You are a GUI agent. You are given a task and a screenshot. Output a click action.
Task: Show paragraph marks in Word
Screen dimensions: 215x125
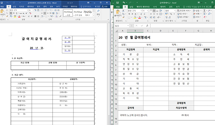(x=60, y=16)
